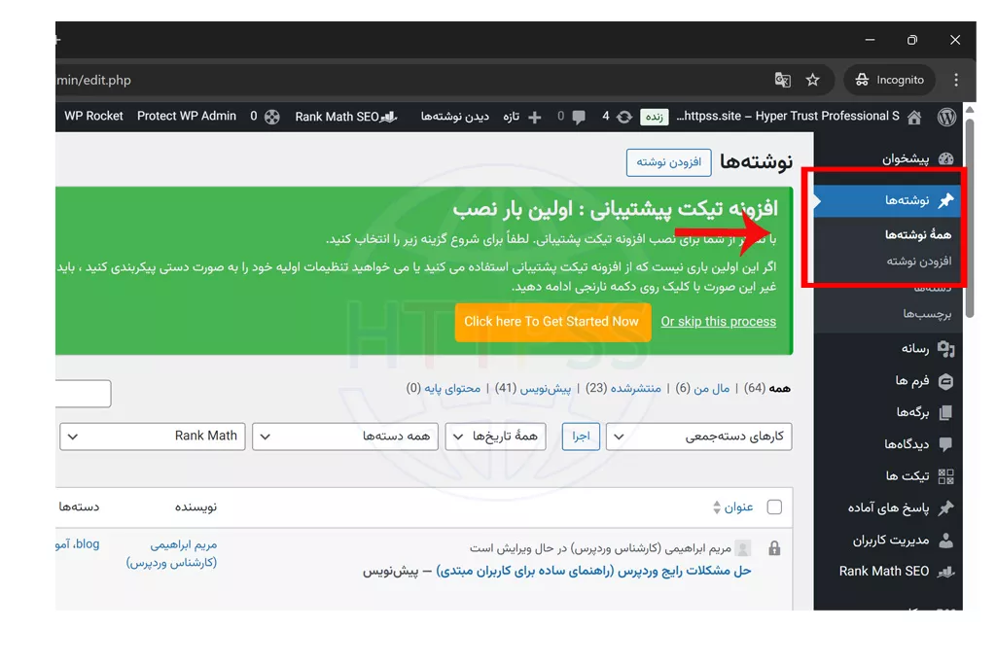Expand the bulk actions dropdown
Screen dimensions: 996x664
coord(698,437)
